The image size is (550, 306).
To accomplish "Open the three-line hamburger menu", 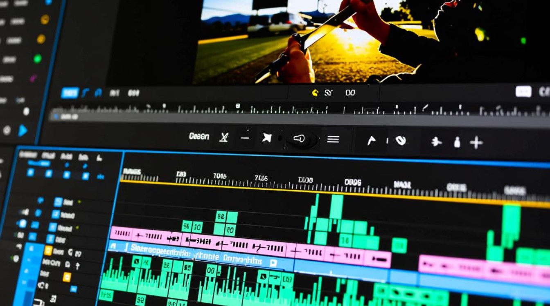I will 333,139.
